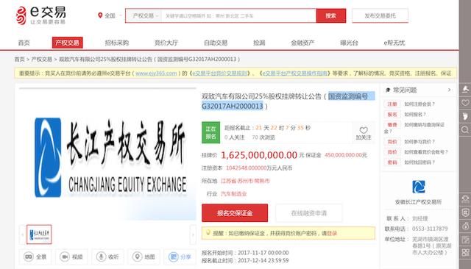Click the 在线融资申请 button
The width and height of the screenshot is (471, 269).
coord(308,213)
